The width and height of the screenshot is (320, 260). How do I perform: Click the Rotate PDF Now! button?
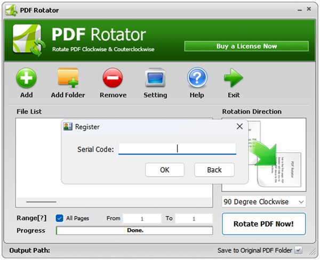(263, 224)
